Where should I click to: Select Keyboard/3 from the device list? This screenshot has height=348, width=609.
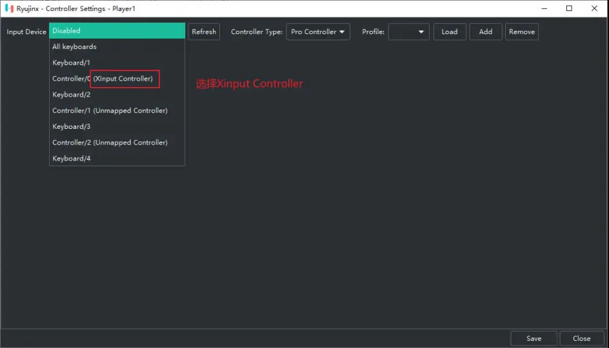point(117,126)
